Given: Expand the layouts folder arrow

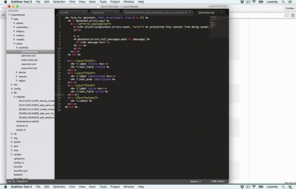Looking at the screenshot, I should 16,76.
